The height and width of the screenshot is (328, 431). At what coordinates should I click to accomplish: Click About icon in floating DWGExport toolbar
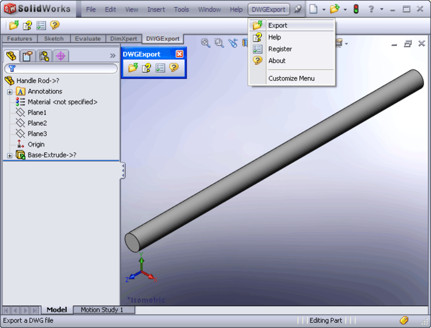point(174,67)
